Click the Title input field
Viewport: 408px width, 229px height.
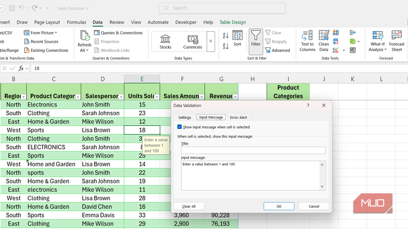pyautogui.click(x=253, y=150)
